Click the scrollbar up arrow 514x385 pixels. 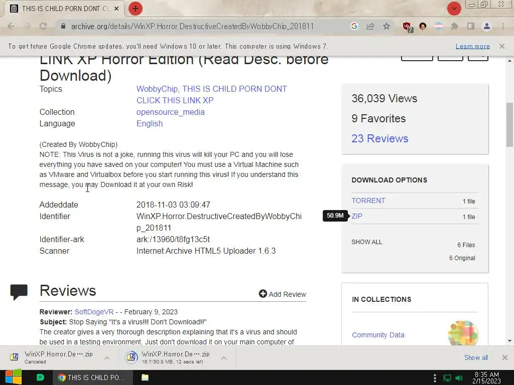click(509, 61)
